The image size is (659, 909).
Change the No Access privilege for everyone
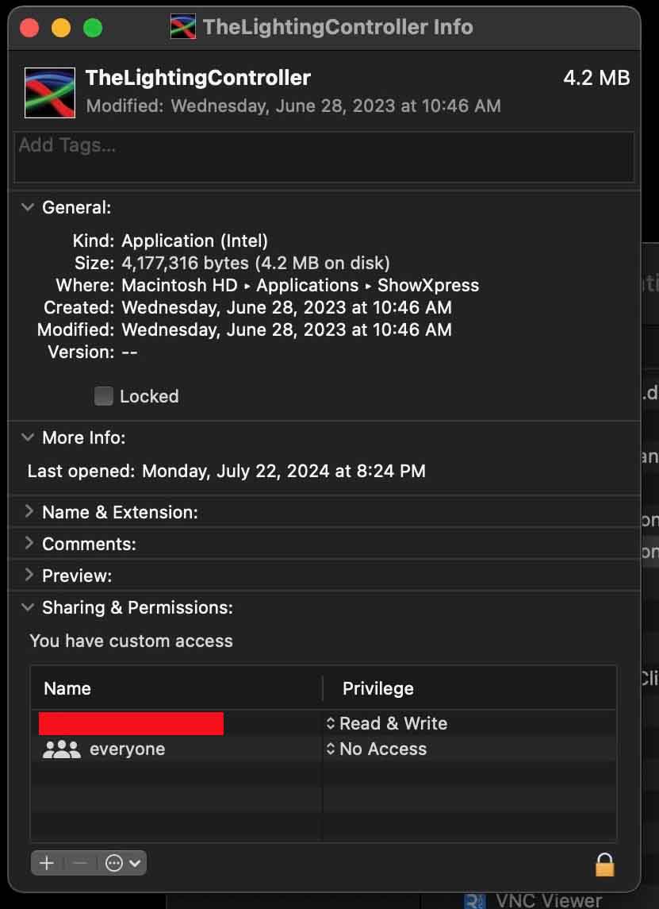pos(377,749)
